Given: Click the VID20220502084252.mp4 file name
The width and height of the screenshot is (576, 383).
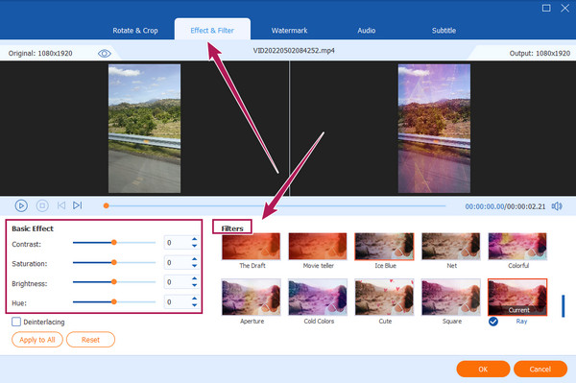Looking at the screenshot, I should coord(294,51).
